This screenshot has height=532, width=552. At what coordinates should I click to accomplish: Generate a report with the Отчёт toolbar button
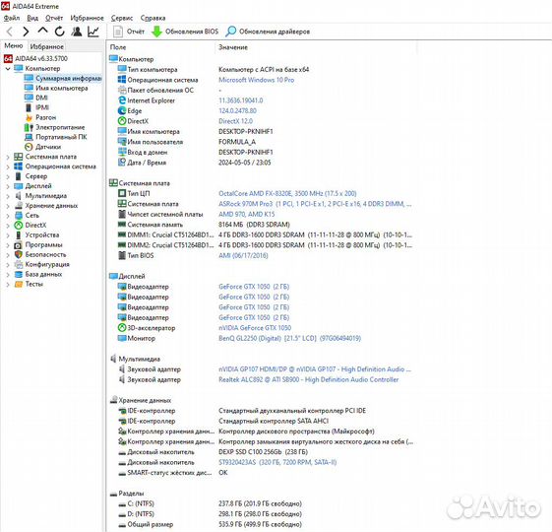click(x=129, y=32)
